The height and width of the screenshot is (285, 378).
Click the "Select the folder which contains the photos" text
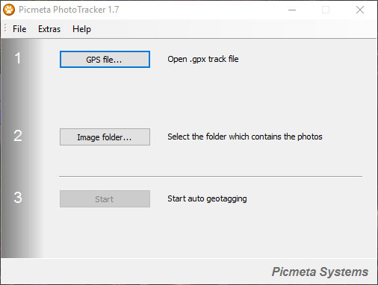pos(245,137)
